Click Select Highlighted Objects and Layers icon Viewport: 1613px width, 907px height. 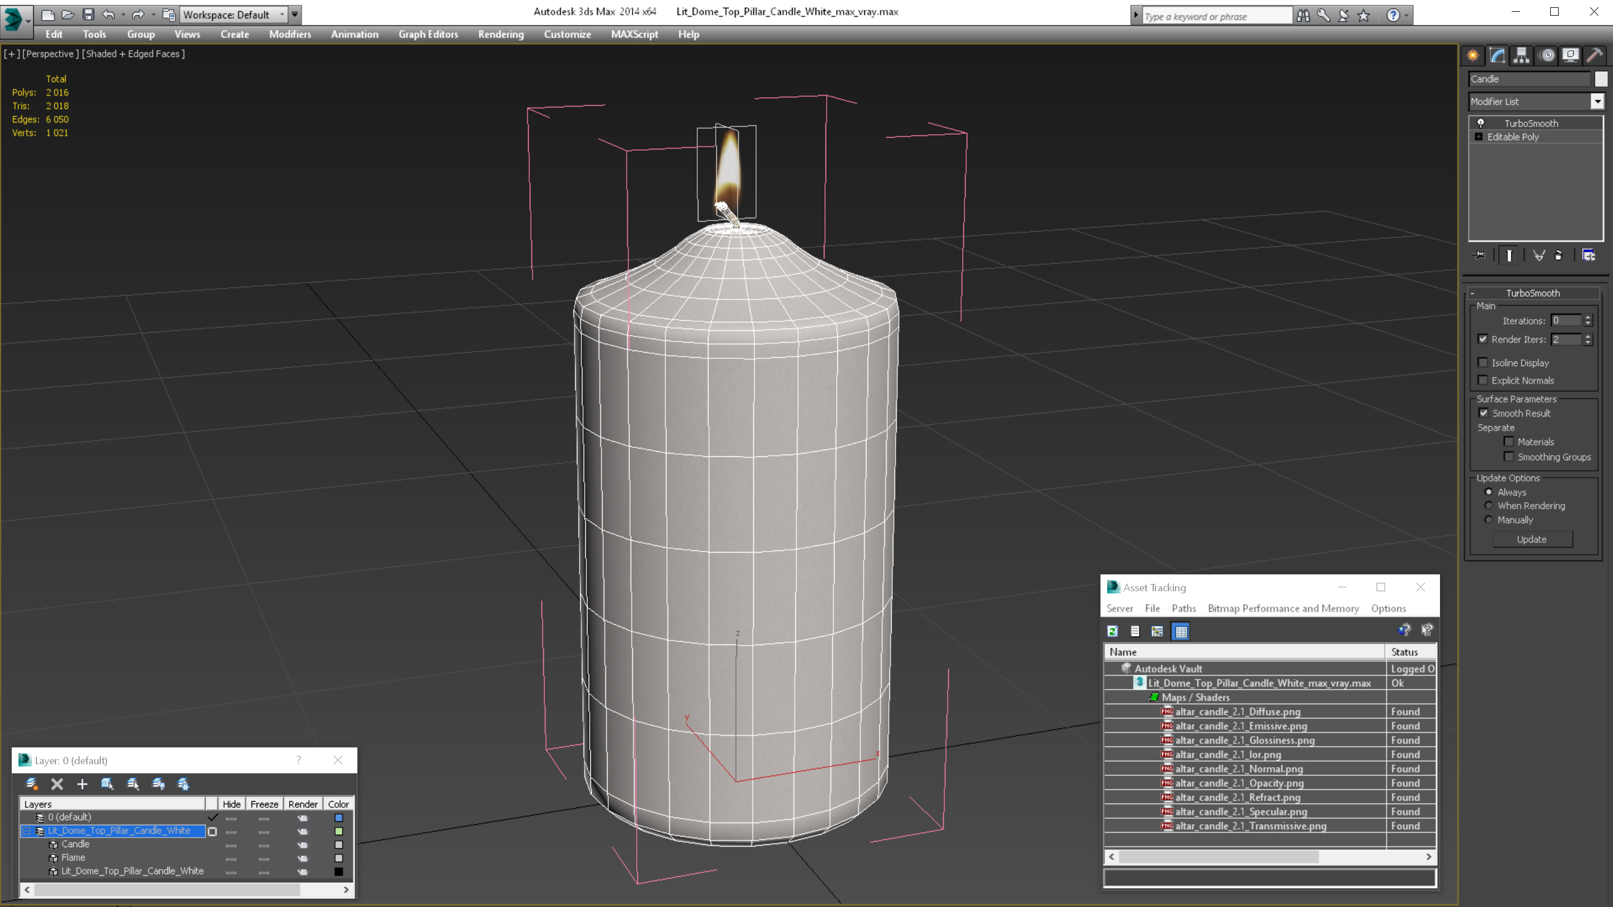point(107,784)
